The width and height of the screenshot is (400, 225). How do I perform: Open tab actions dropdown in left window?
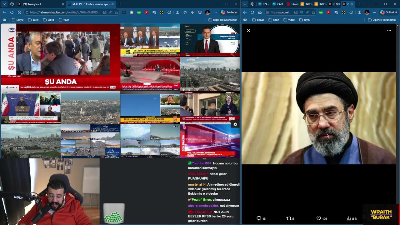coord(4,4)
